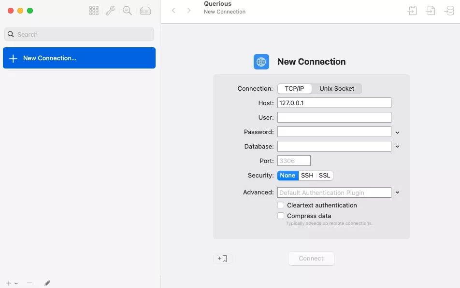Click the New Connection heading text
Screen dimensions: 460x288
(312, 62)
